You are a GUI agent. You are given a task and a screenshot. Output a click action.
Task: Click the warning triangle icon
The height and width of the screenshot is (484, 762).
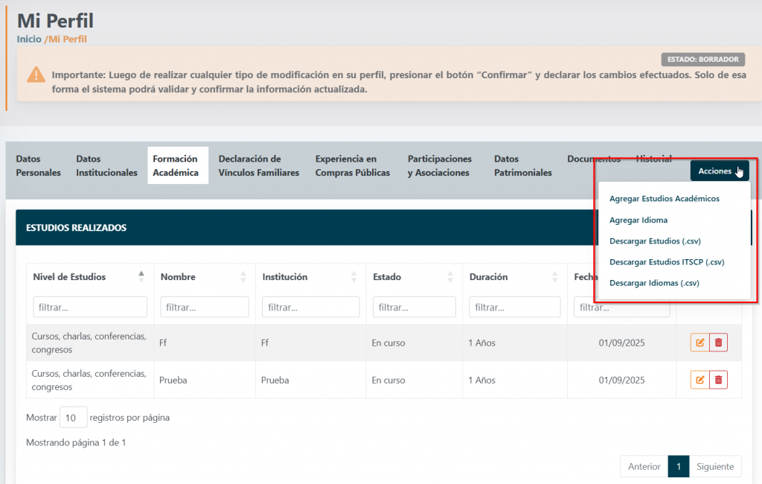36,74
